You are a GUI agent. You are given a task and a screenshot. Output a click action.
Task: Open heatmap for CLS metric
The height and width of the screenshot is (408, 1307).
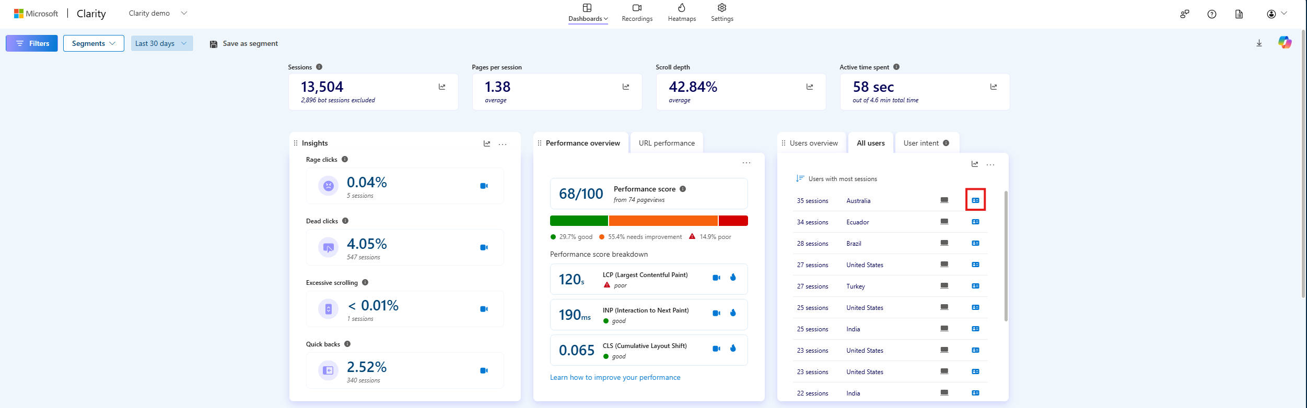(x=733, y=349)
